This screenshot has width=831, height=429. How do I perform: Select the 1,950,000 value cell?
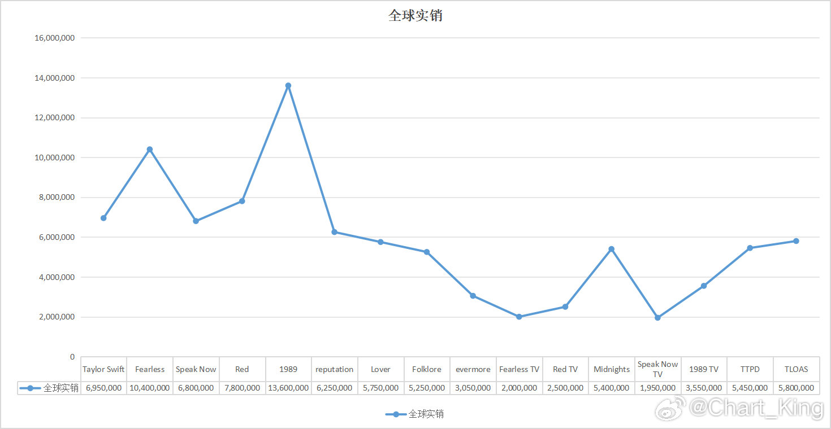(657, 388)
